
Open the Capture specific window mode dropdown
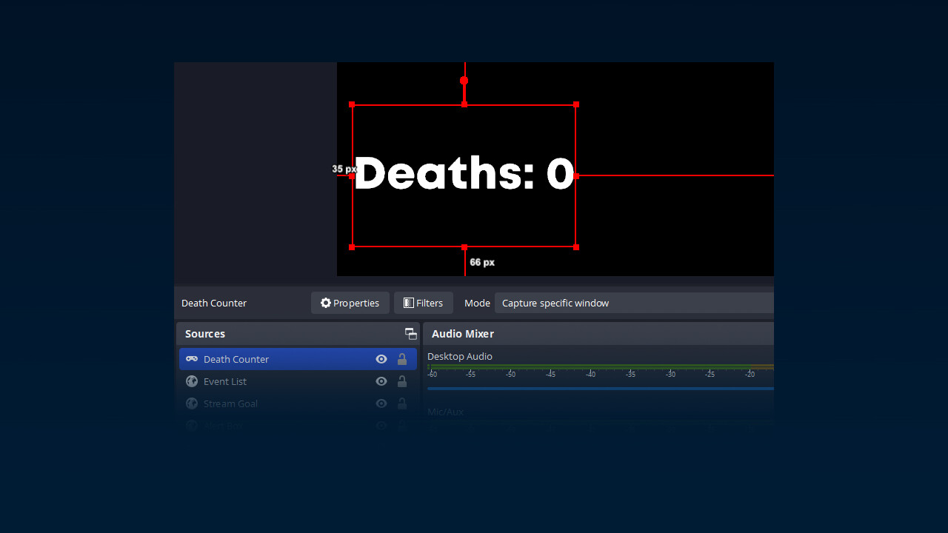(633, 303)
